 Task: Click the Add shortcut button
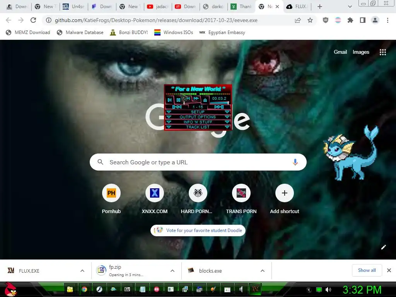point(284,199)
